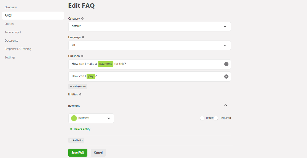Remove the 'How can I pay?' question
The image size is (307, 158).
coord(226,76)
